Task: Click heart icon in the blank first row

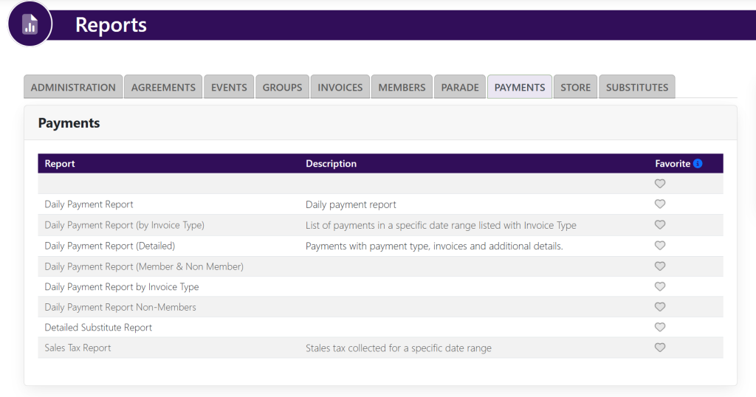Action: coord(660,184)
